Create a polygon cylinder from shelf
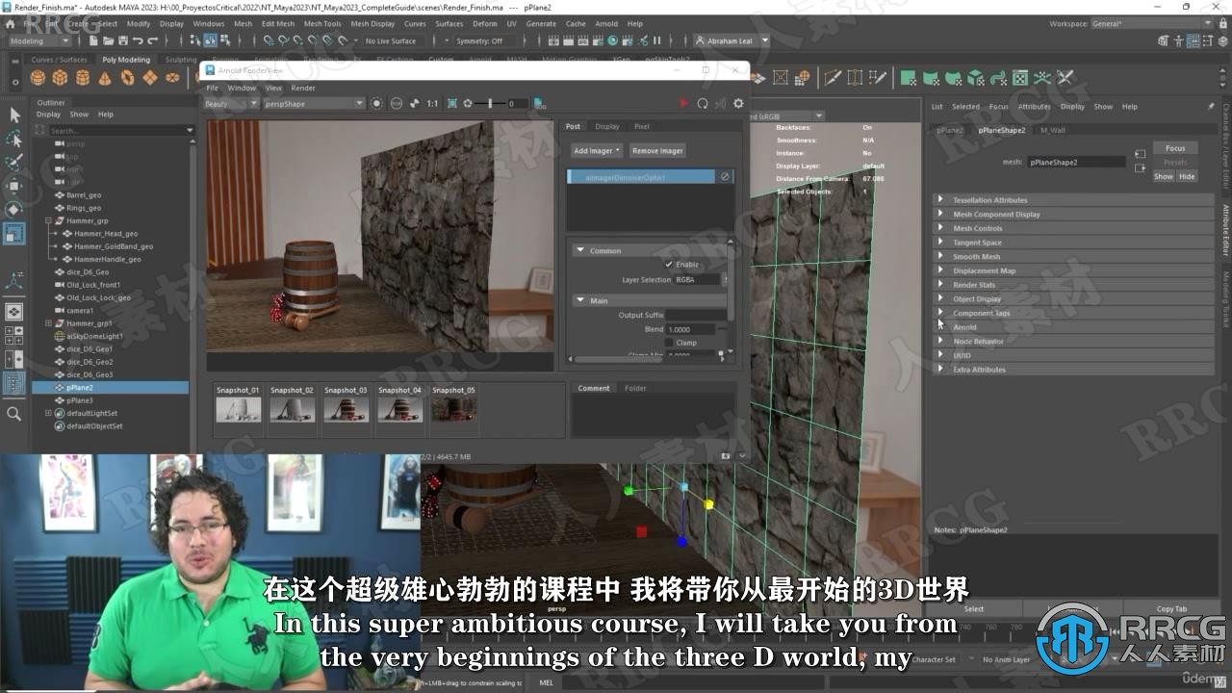The width and height of the screenshot is (1232, 693). point(83,78)
